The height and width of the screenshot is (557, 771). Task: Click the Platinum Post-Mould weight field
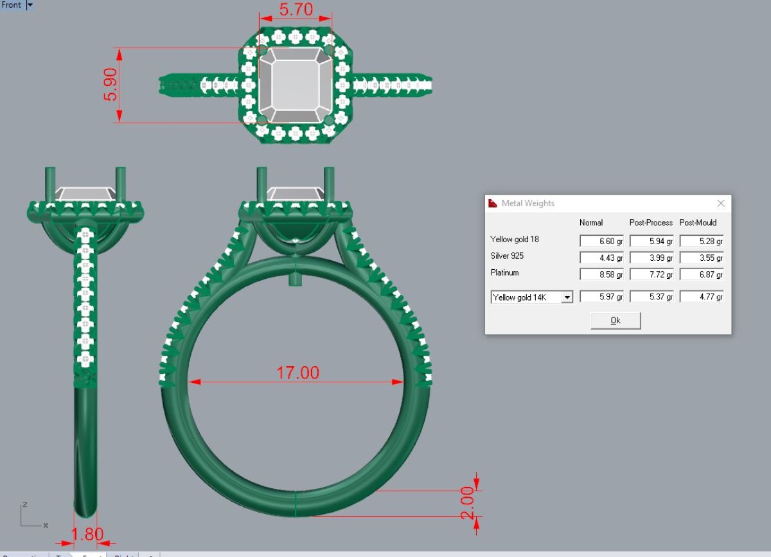click(702, 275)
